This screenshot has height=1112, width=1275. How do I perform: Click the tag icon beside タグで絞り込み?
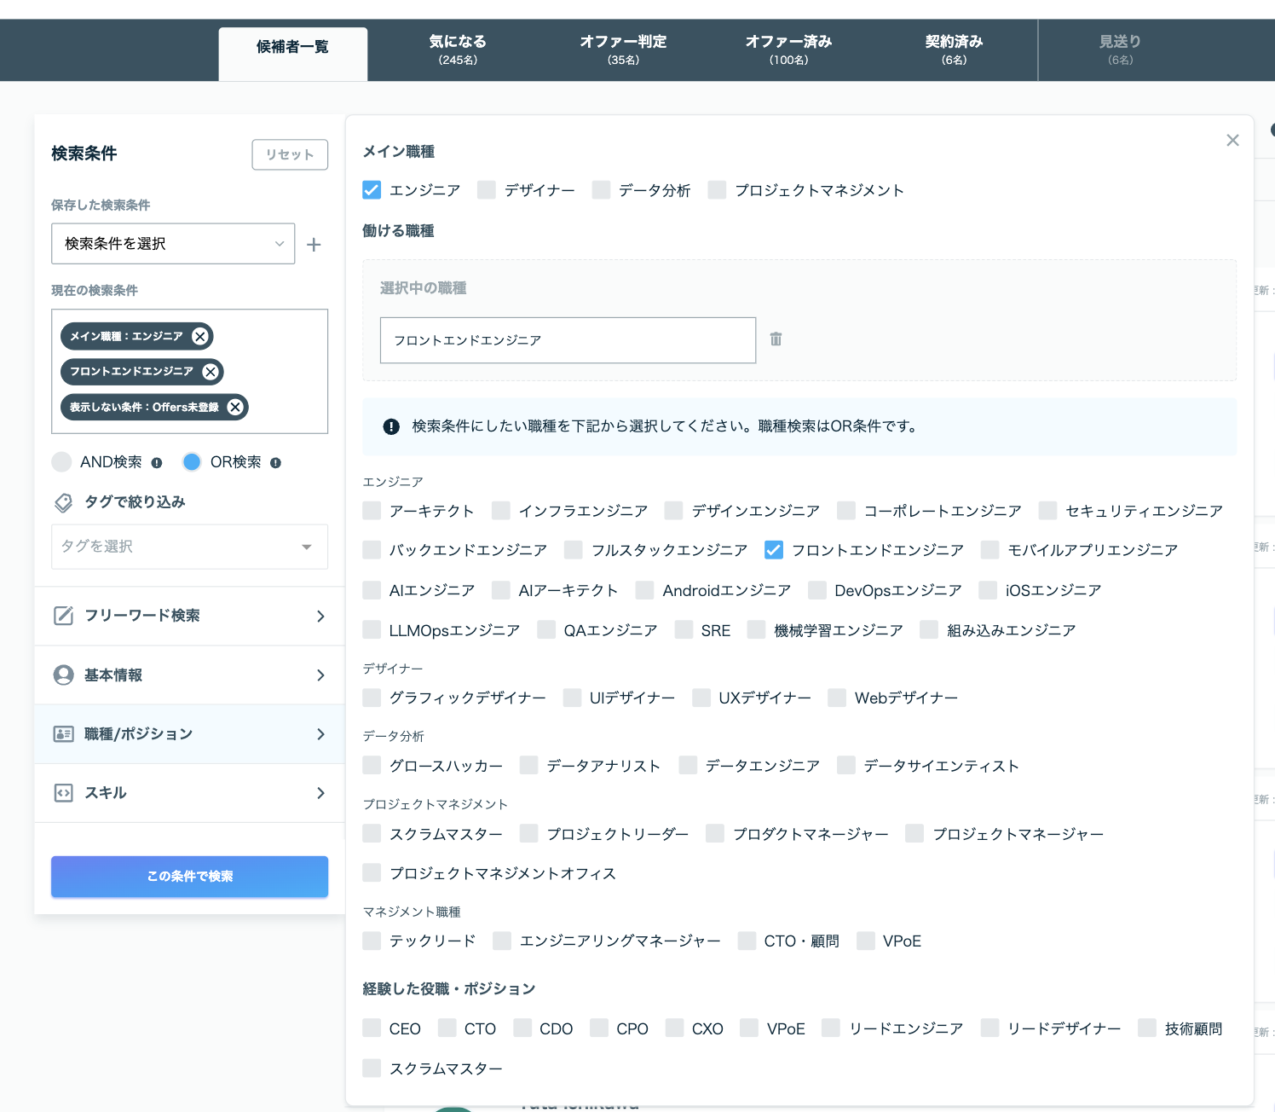[x=63, y=502]
